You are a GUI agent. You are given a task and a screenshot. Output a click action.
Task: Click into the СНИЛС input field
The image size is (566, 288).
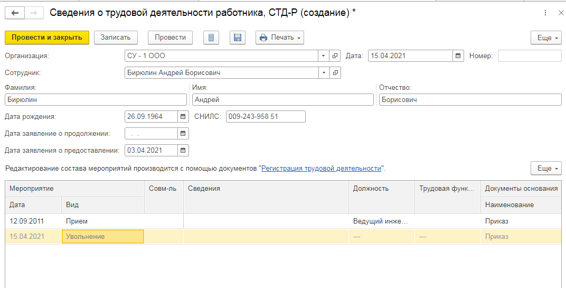(x=265, y=117)
